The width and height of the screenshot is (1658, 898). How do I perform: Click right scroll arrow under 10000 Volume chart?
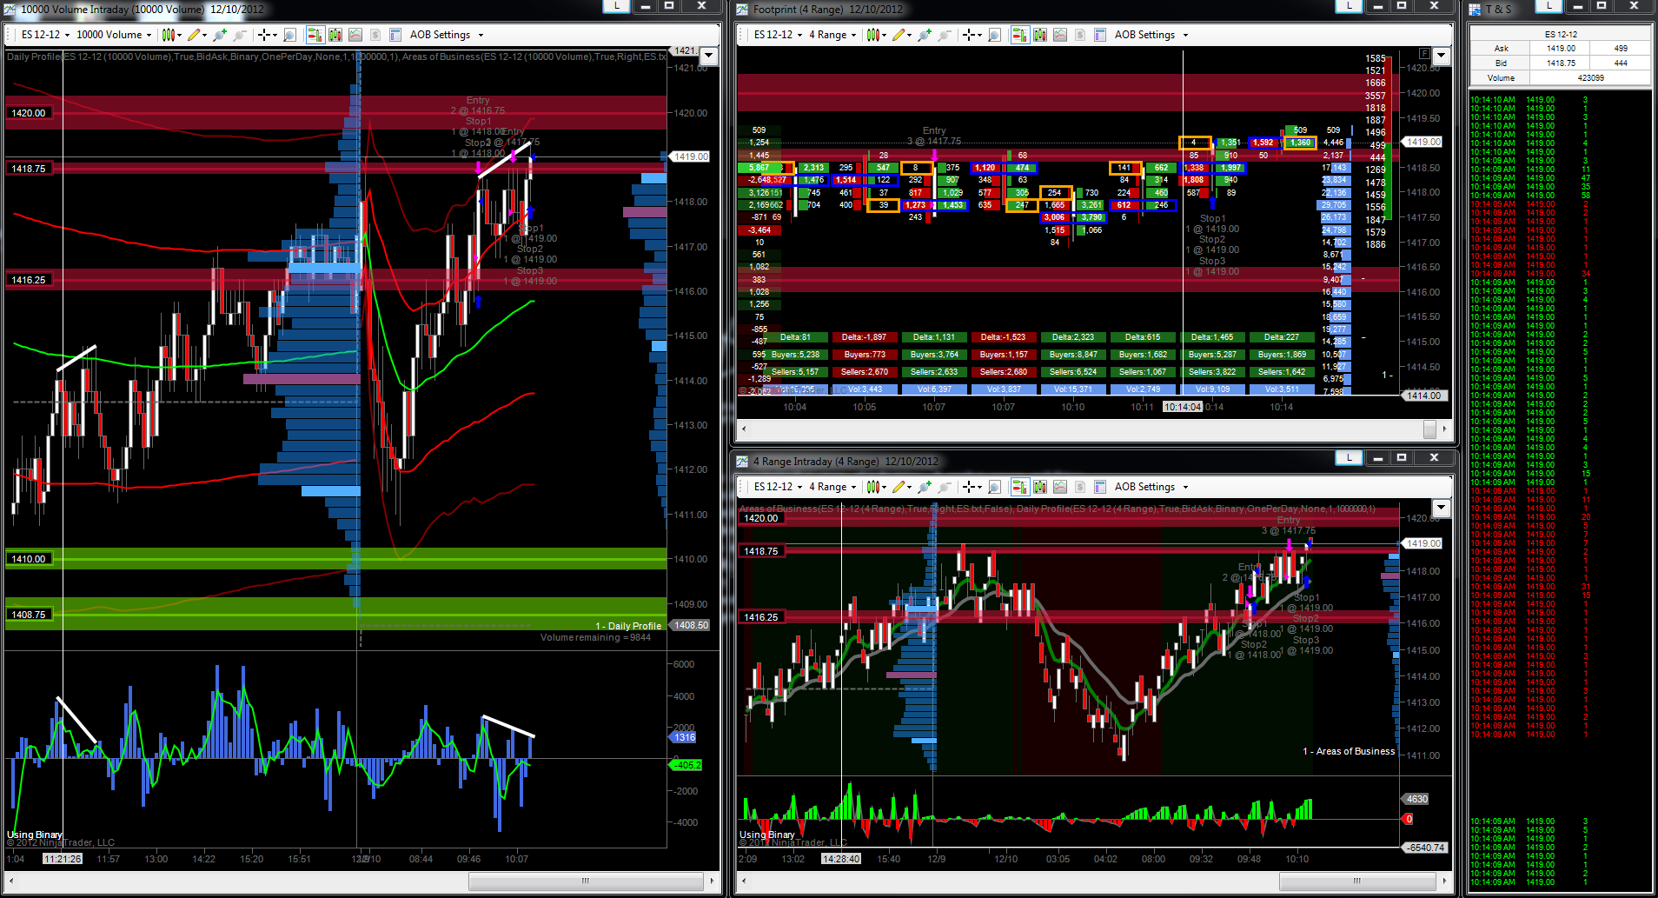712,881
